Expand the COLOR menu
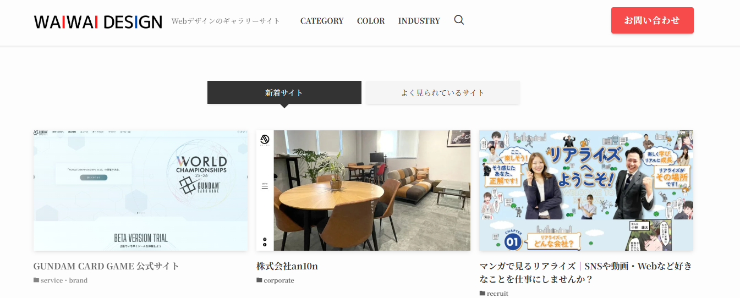 coord(371,21)
